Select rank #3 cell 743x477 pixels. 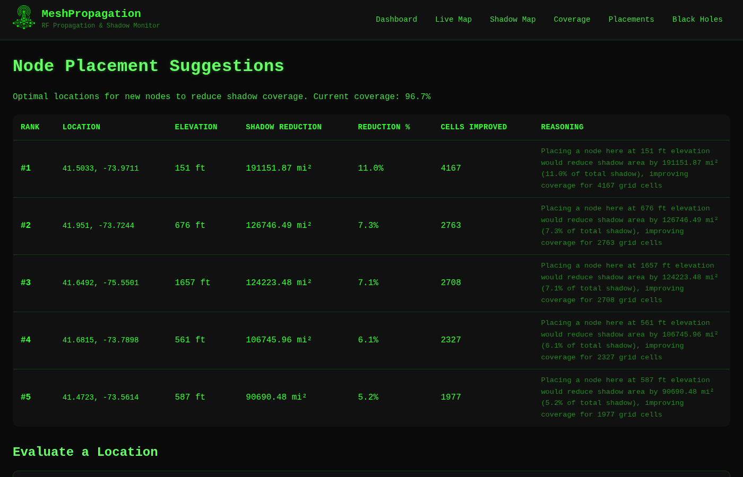tap(26, 283)
